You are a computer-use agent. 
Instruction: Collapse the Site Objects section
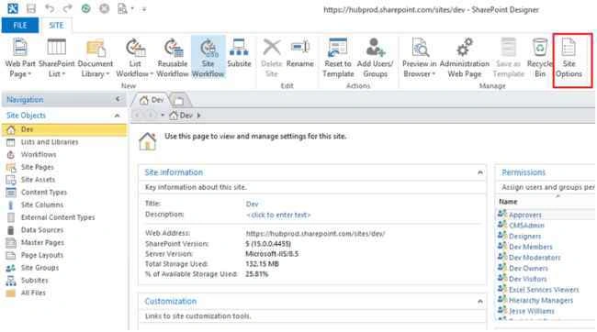coord(117,116)
